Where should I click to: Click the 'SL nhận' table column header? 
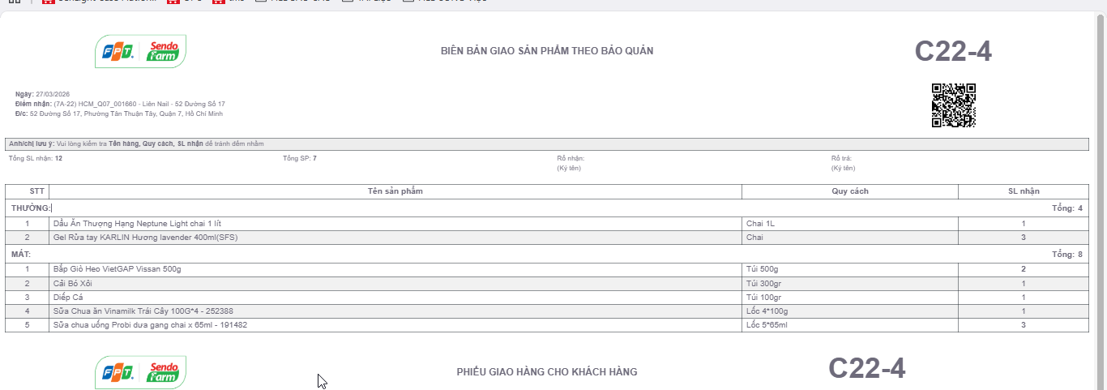pos(1024,191)
